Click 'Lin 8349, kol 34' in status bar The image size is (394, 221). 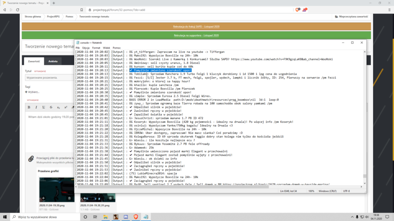click(288, 191)
